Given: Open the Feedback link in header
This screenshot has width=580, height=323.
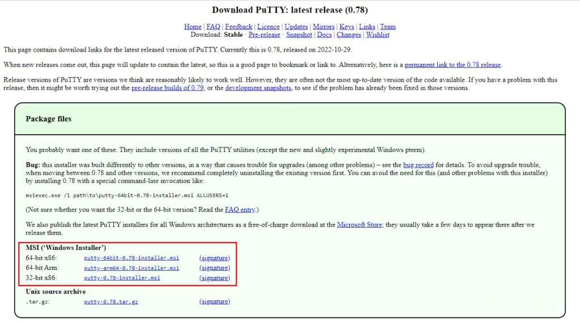Looking at the screenshot, I should click(x=238, y=27).
